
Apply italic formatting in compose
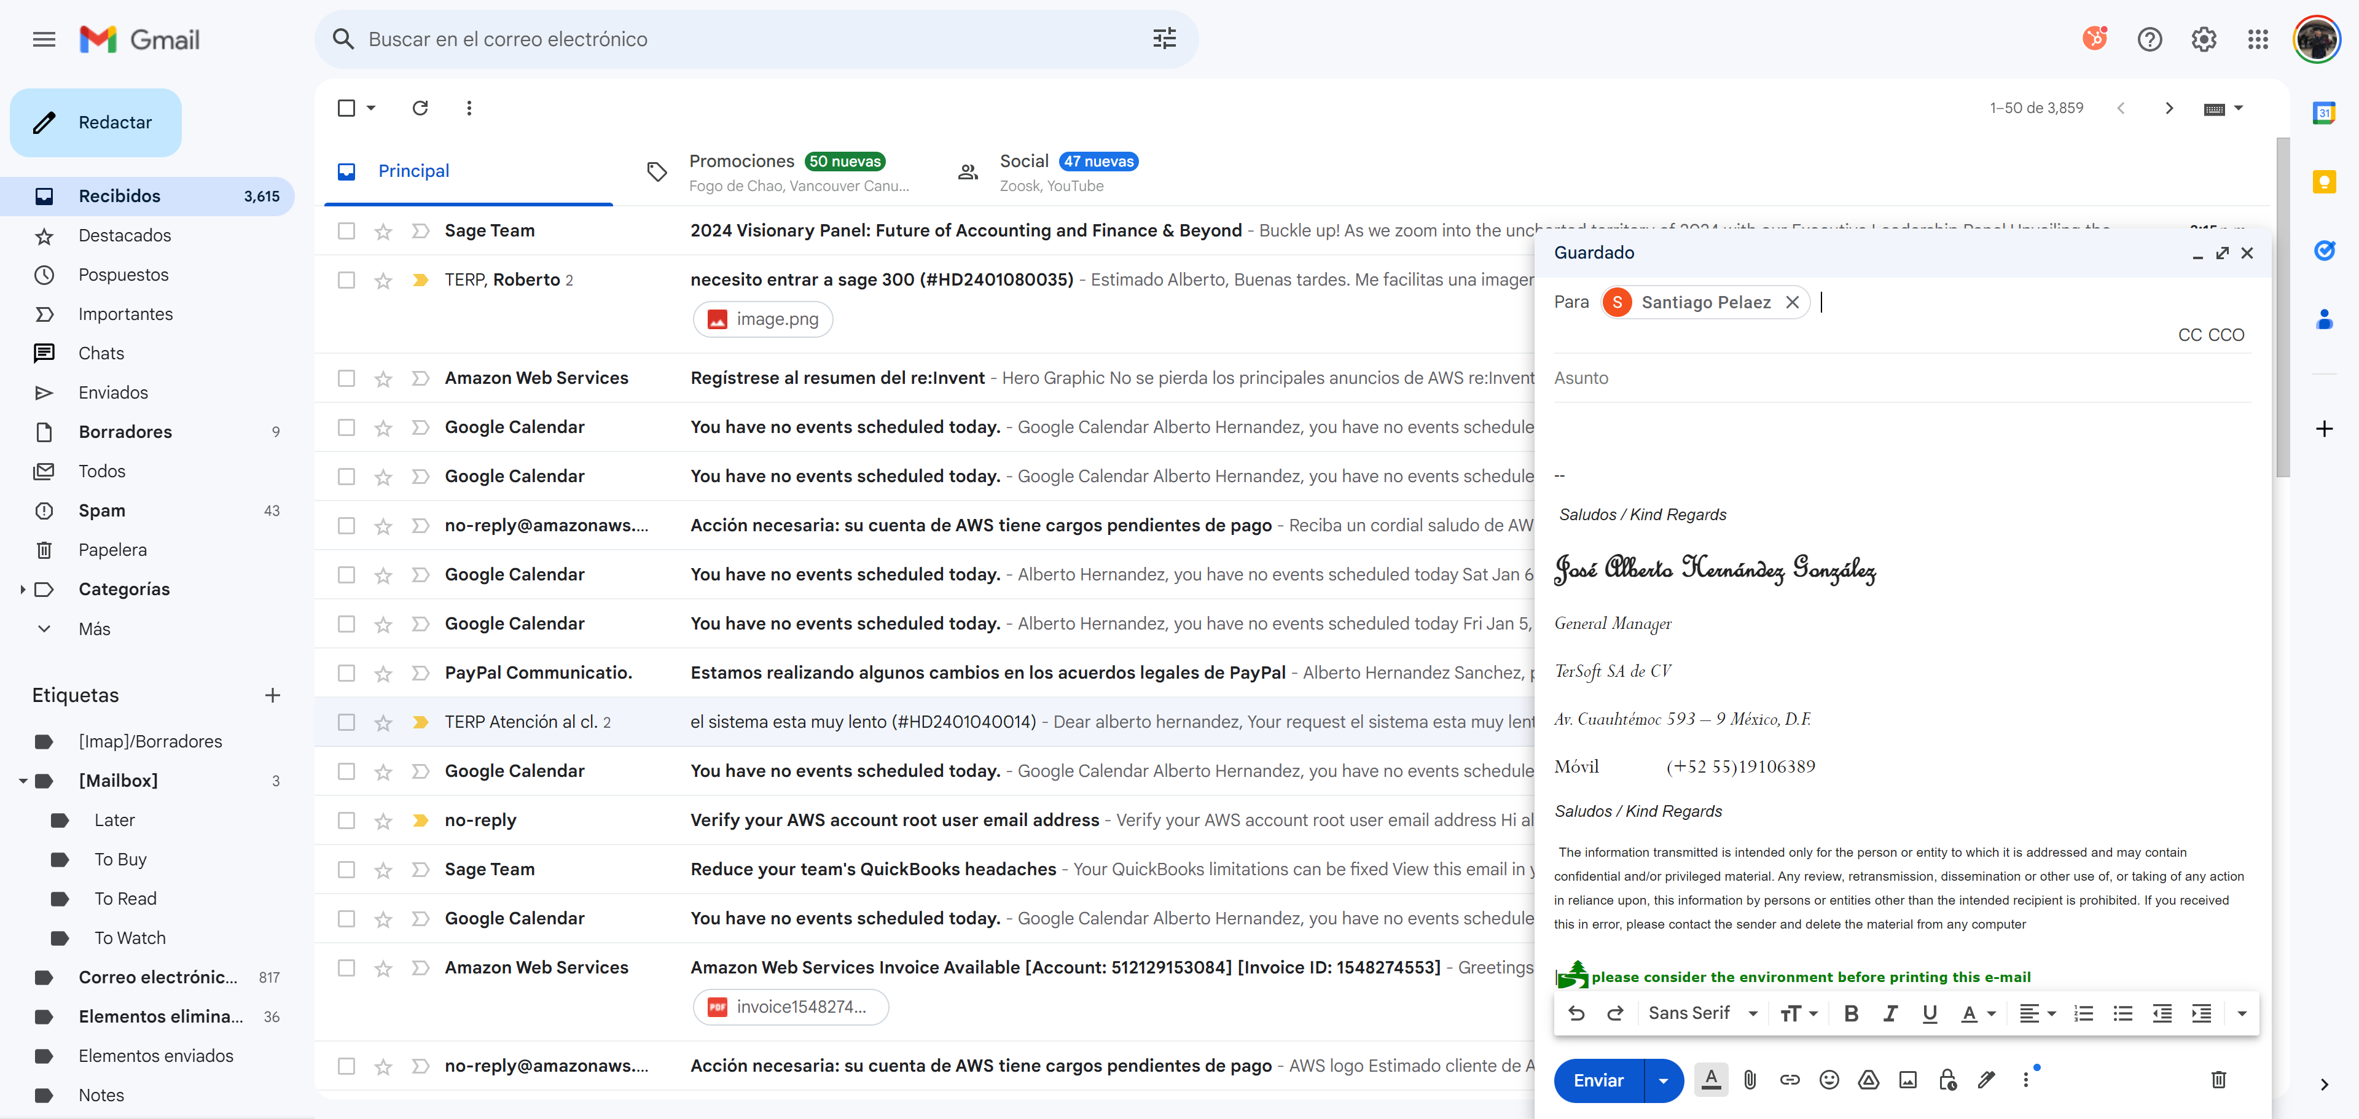point(1890,1013)
